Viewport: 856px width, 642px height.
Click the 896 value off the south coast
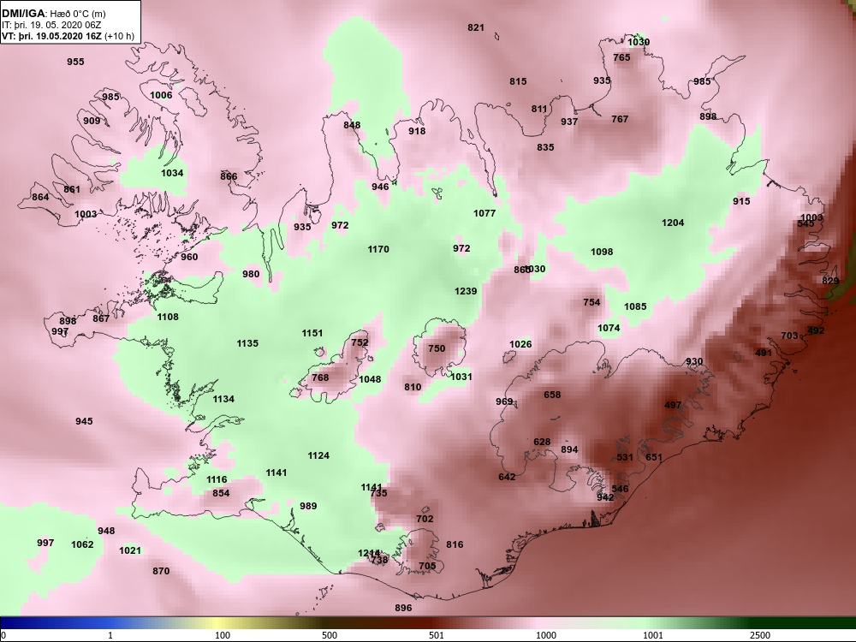pos(403,608)
